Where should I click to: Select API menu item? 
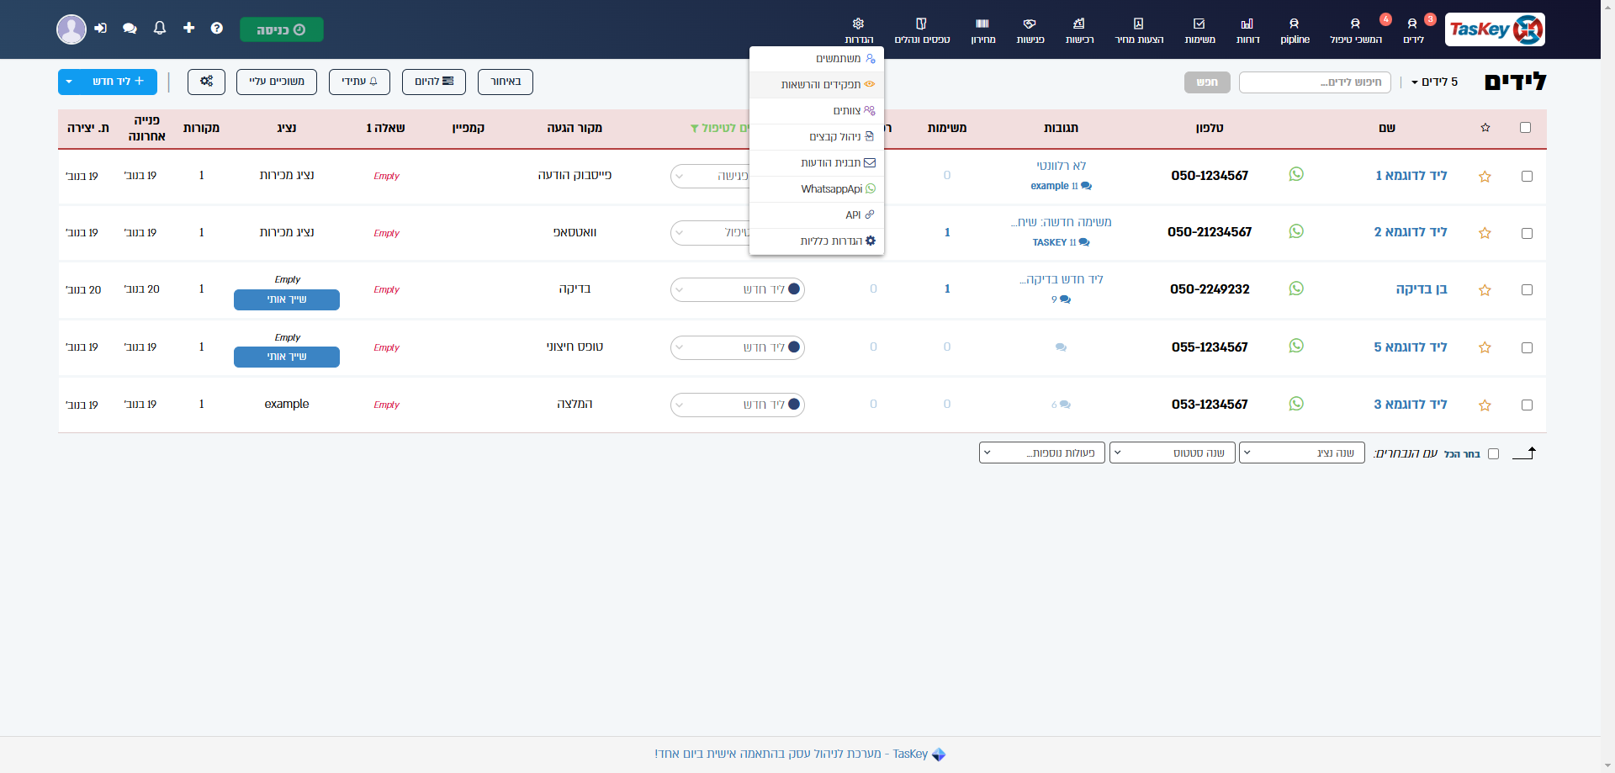pos(816,215)
